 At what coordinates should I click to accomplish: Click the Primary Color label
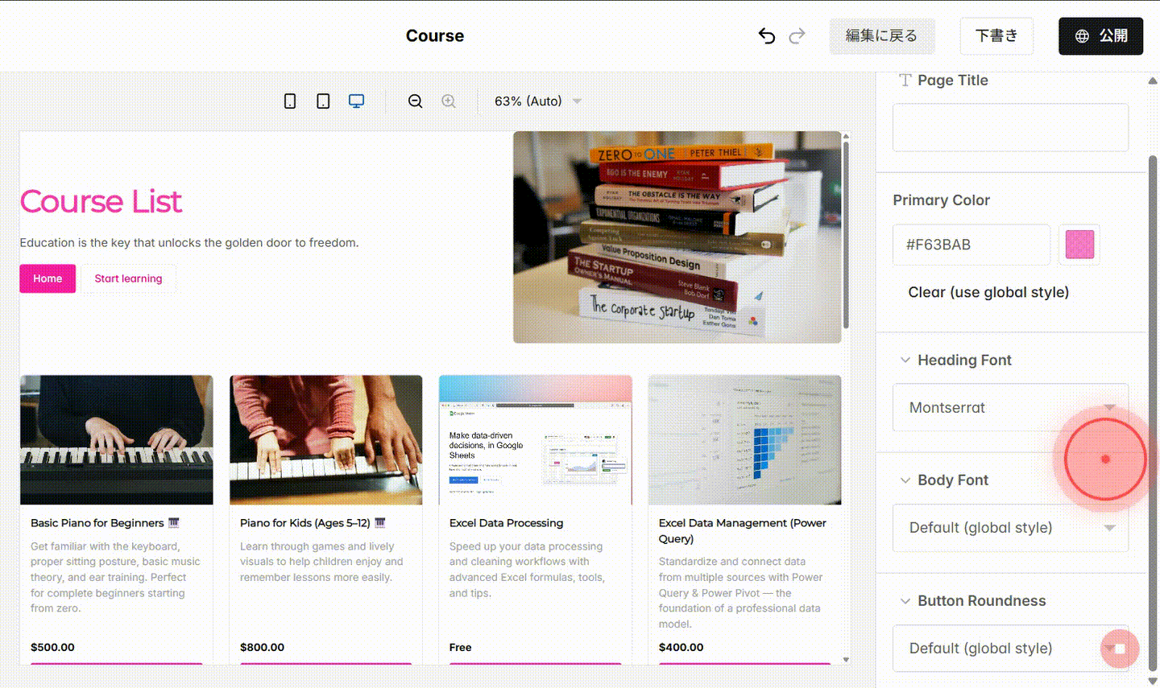[x=941, y=200]
